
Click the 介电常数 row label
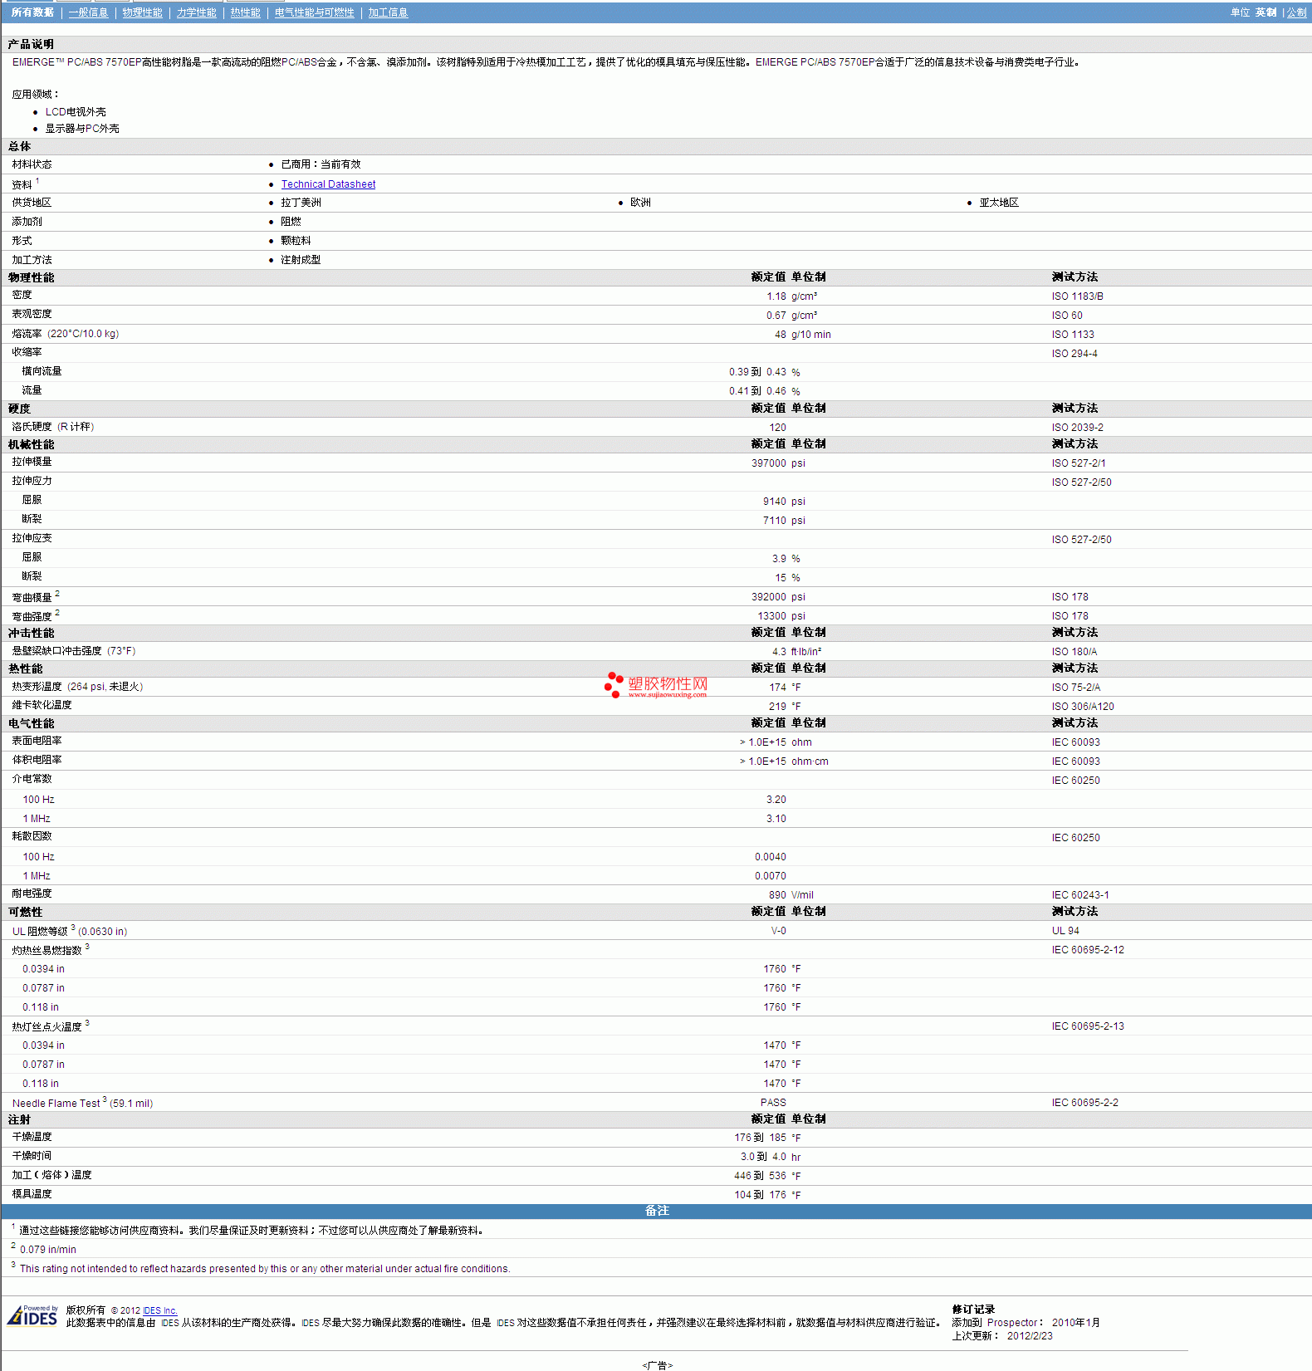(x=32, y=779)
